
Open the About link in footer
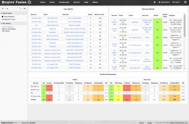click(141, 123)
